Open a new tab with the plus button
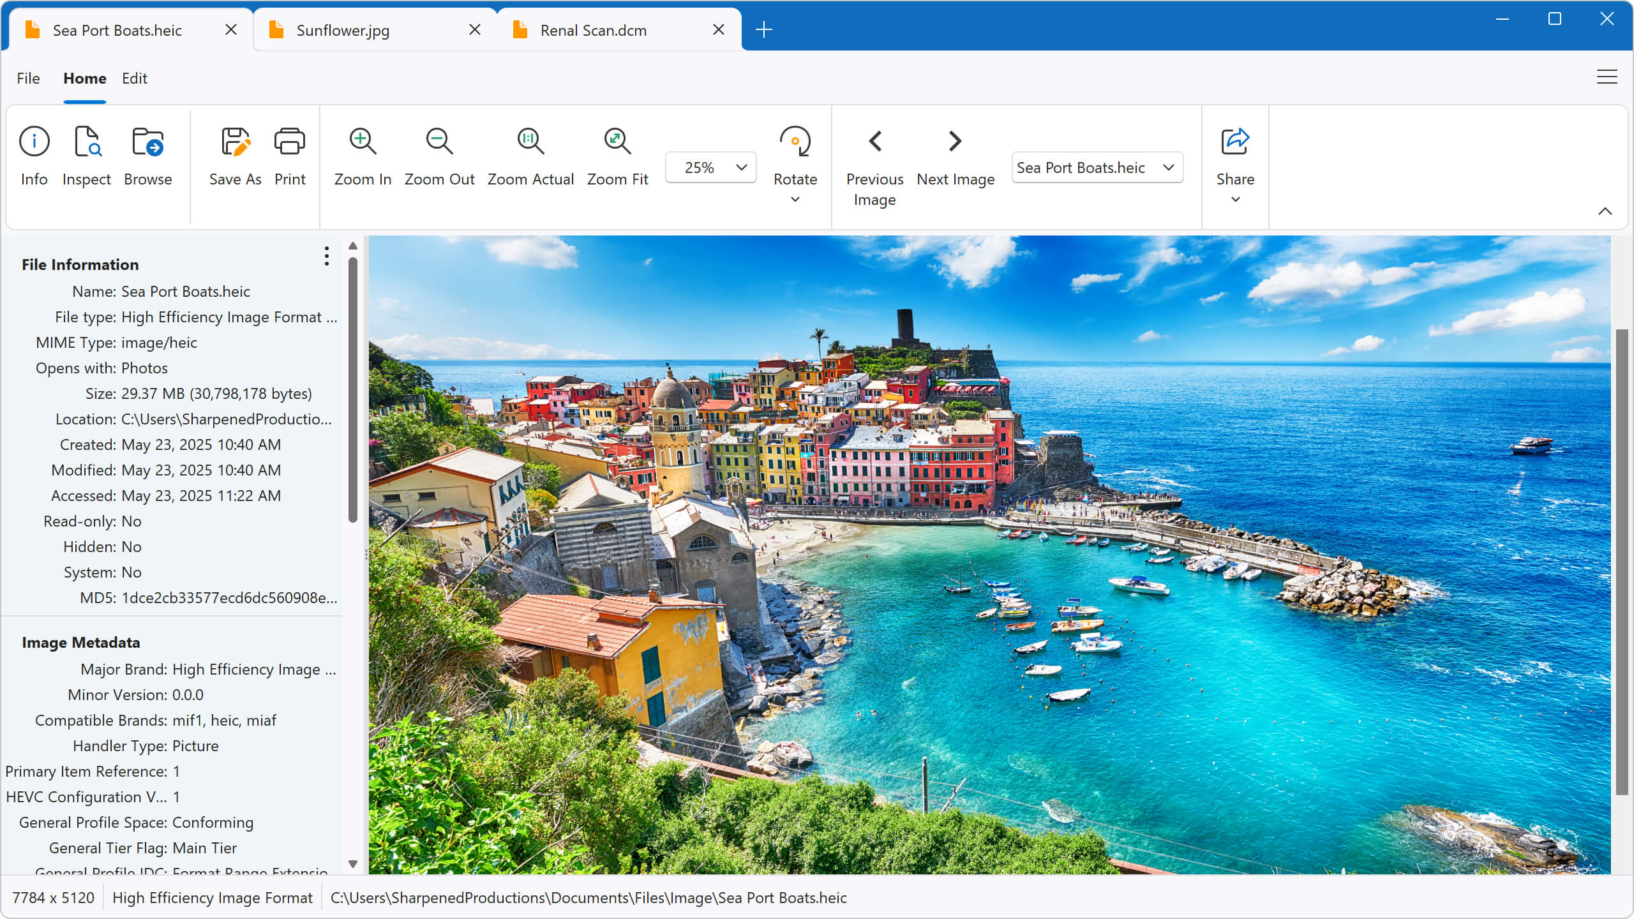 point(763,29)
